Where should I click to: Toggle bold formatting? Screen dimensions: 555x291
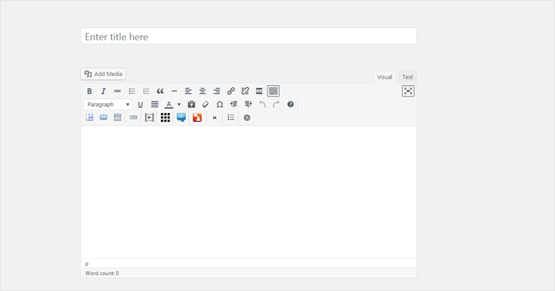pyautogui.click(x=89, y=91)
